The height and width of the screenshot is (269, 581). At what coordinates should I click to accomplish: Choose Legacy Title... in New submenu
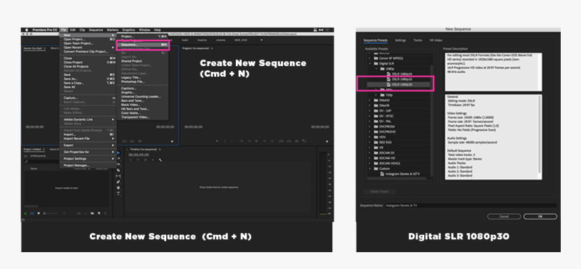point(143,78)
